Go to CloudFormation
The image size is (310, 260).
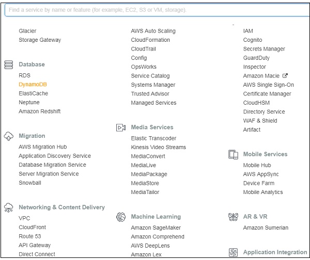[x=150, y=40]
